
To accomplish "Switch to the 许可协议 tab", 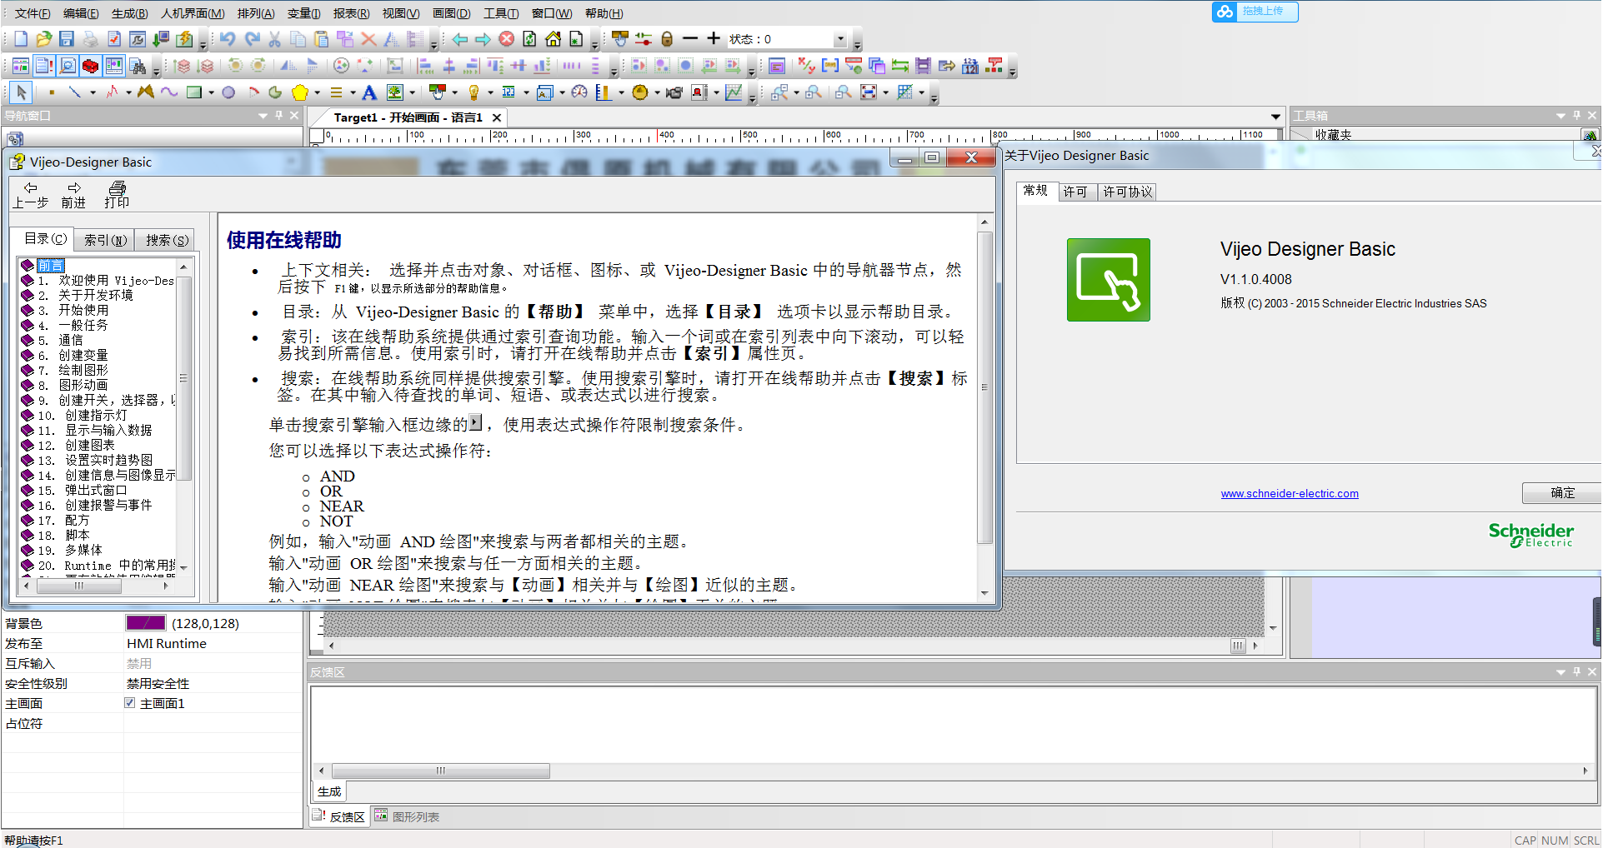I will pos(1127,192).
